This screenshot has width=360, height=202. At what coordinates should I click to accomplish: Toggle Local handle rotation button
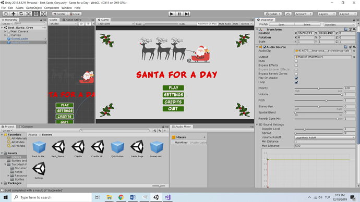point(75,14)
